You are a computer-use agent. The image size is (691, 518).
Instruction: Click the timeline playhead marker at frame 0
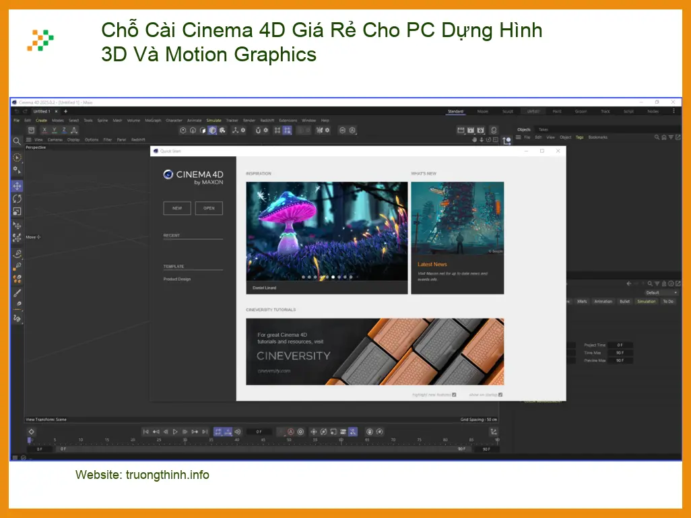tap(30, 440)
